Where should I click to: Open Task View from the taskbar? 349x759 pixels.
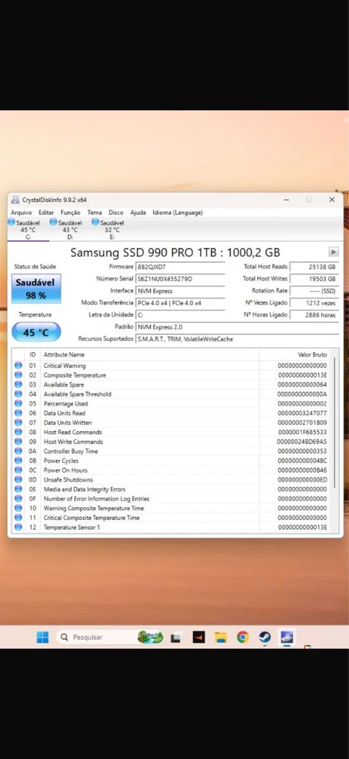pos(175,637)
